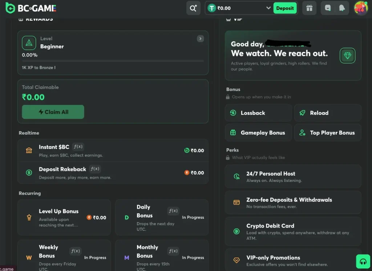
Task: Click the Zero-fee Deposits card icon
Action: coord(236,203)
